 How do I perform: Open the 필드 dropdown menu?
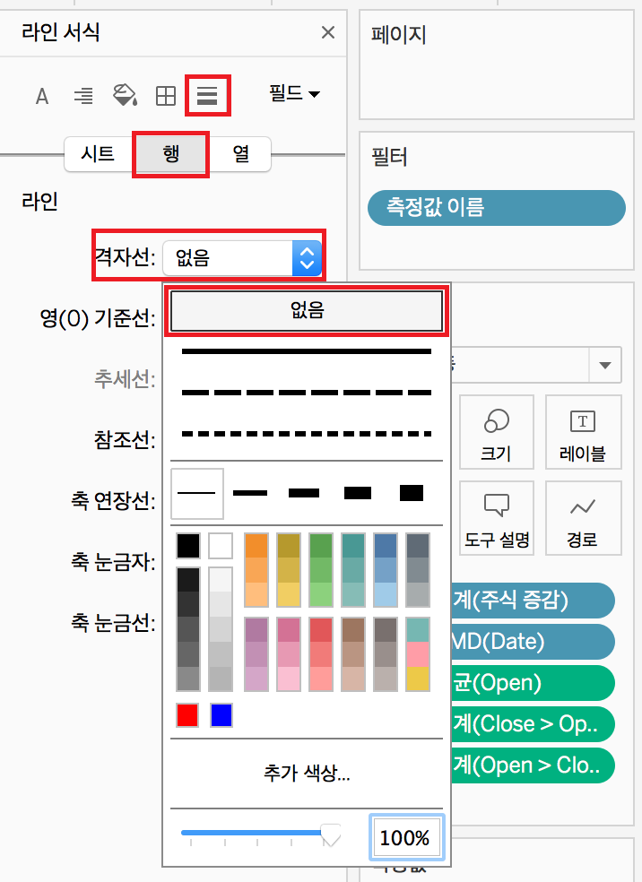(x=294, y=93)
